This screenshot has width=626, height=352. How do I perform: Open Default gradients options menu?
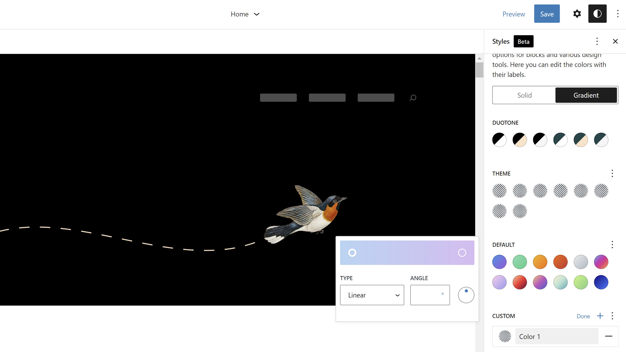pos(612,245)
